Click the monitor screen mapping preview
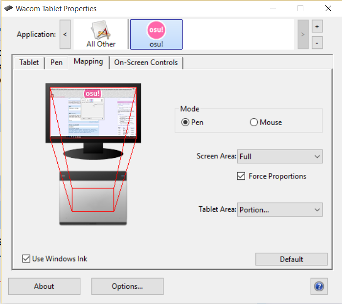The width and height of the screenshot is (342, 304). click(x=93, y=113)
